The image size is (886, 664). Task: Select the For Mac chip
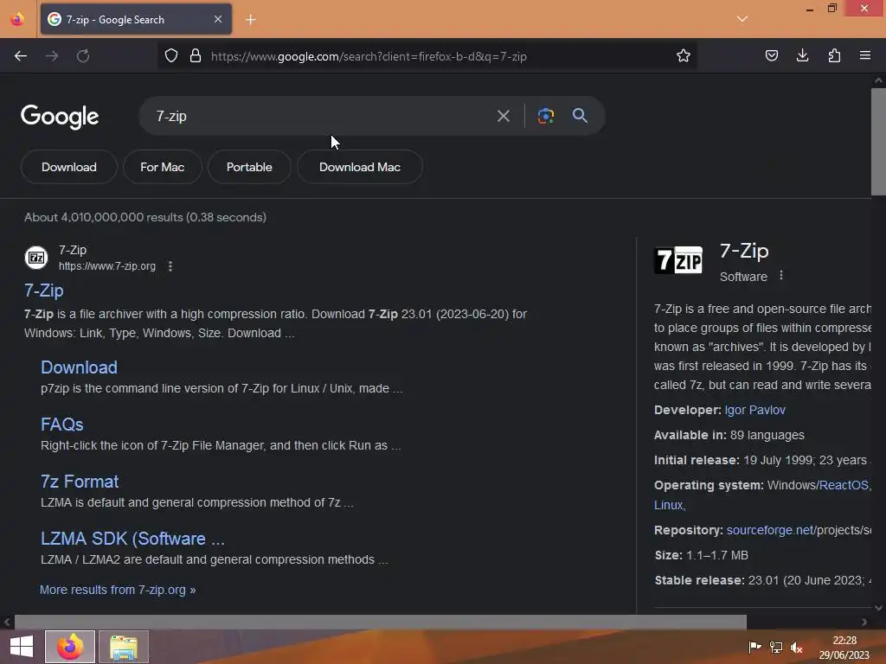(162, 167)
